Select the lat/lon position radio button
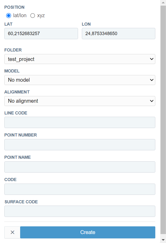 click(x=8, y=16)
